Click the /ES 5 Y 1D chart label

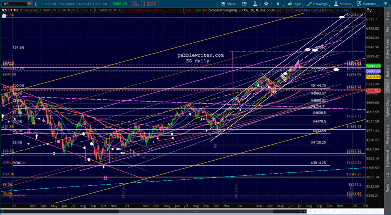pyautogui.click(x=10, y=10)
